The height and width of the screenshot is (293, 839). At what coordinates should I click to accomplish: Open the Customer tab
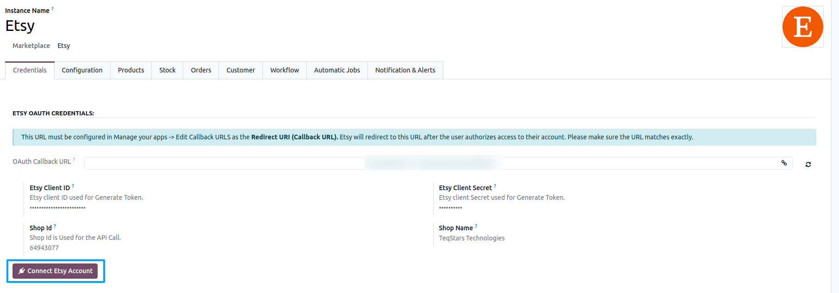point(241,70)
